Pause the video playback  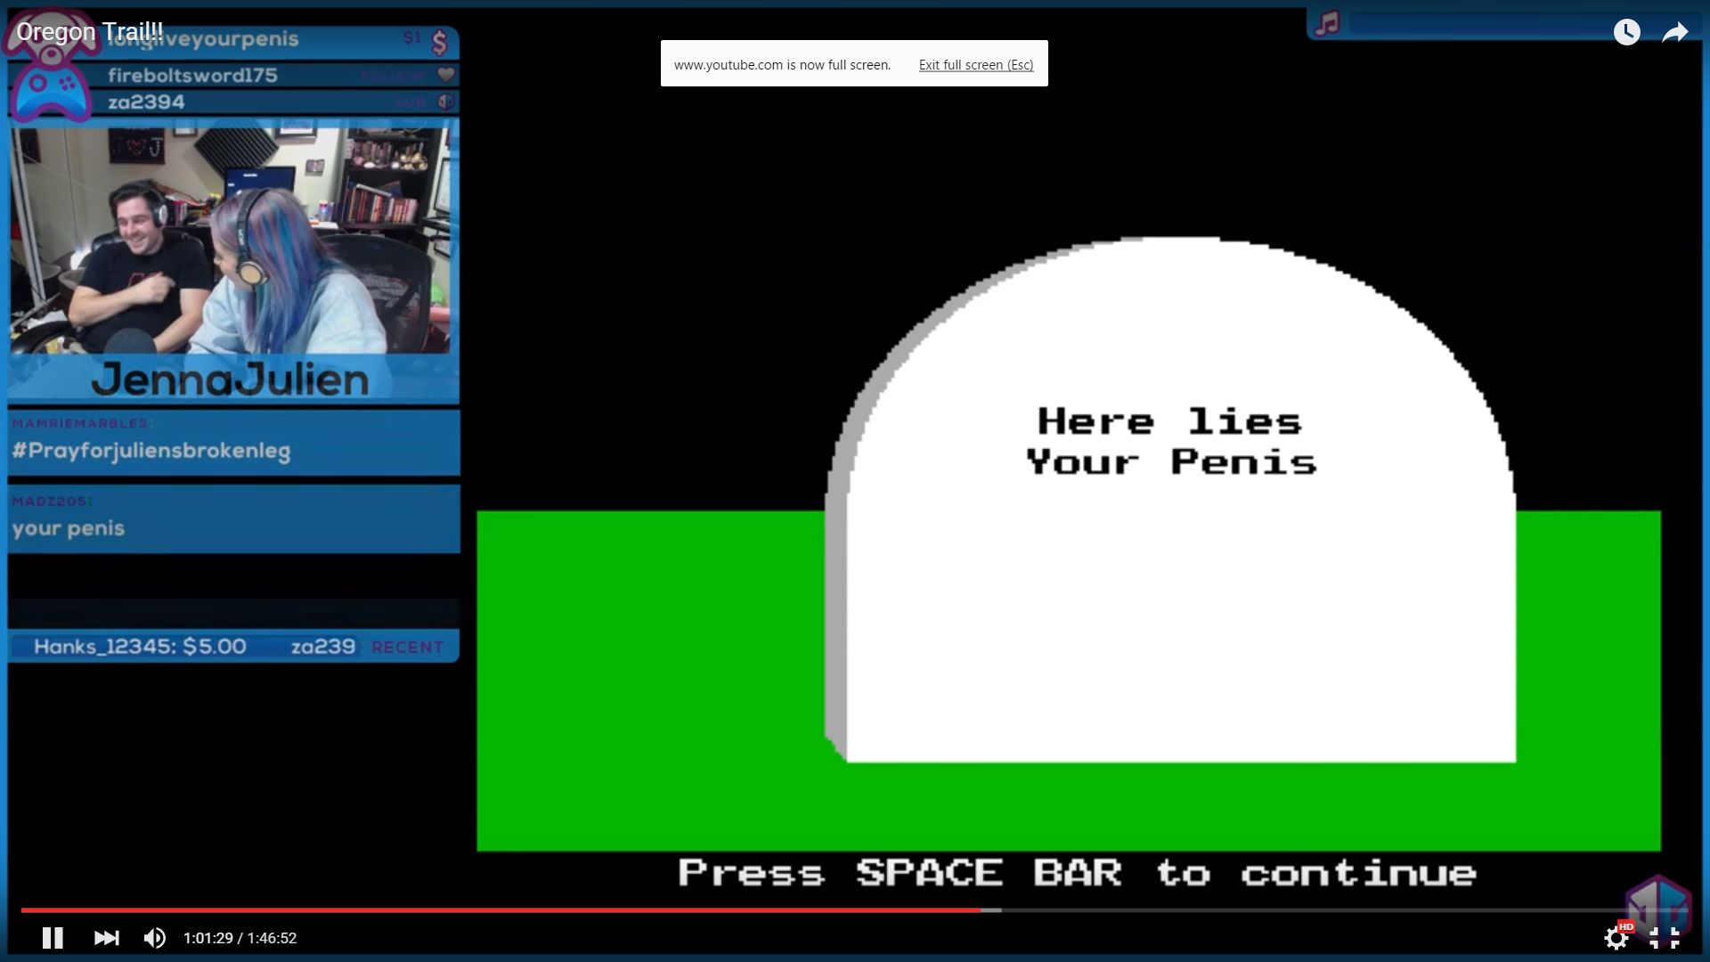coord(53,937)
